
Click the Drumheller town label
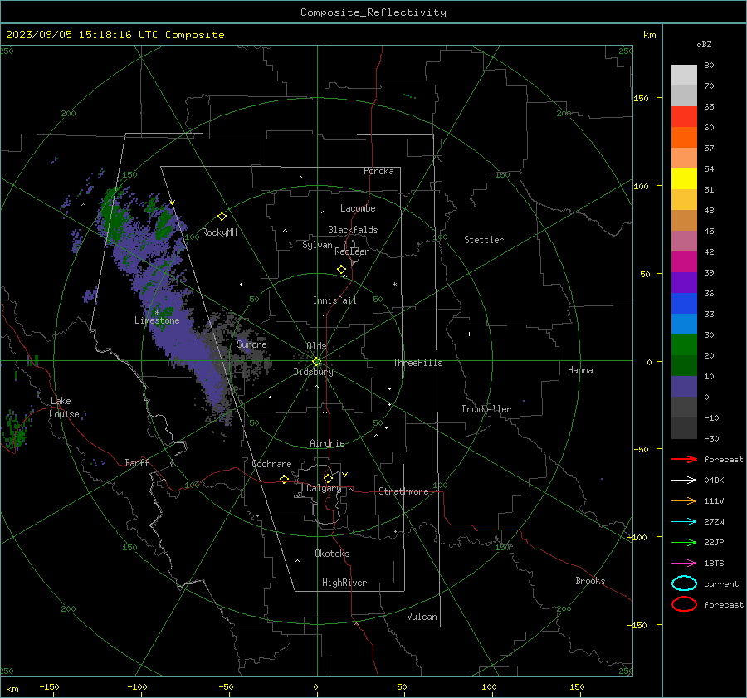coord(486,409)
